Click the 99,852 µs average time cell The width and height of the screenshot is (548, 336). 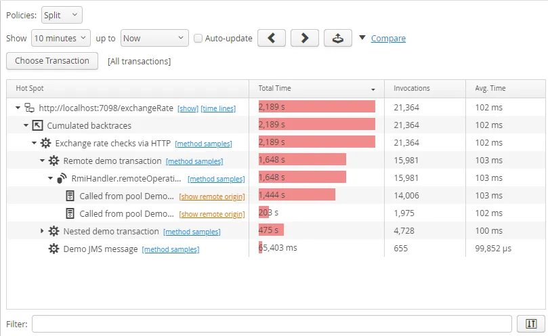pos(493,248)
